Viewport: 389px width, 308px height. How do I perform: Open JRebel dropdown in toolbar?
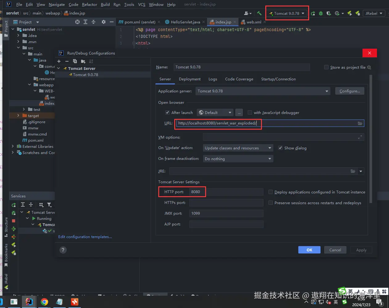click(x=374, y=13)
